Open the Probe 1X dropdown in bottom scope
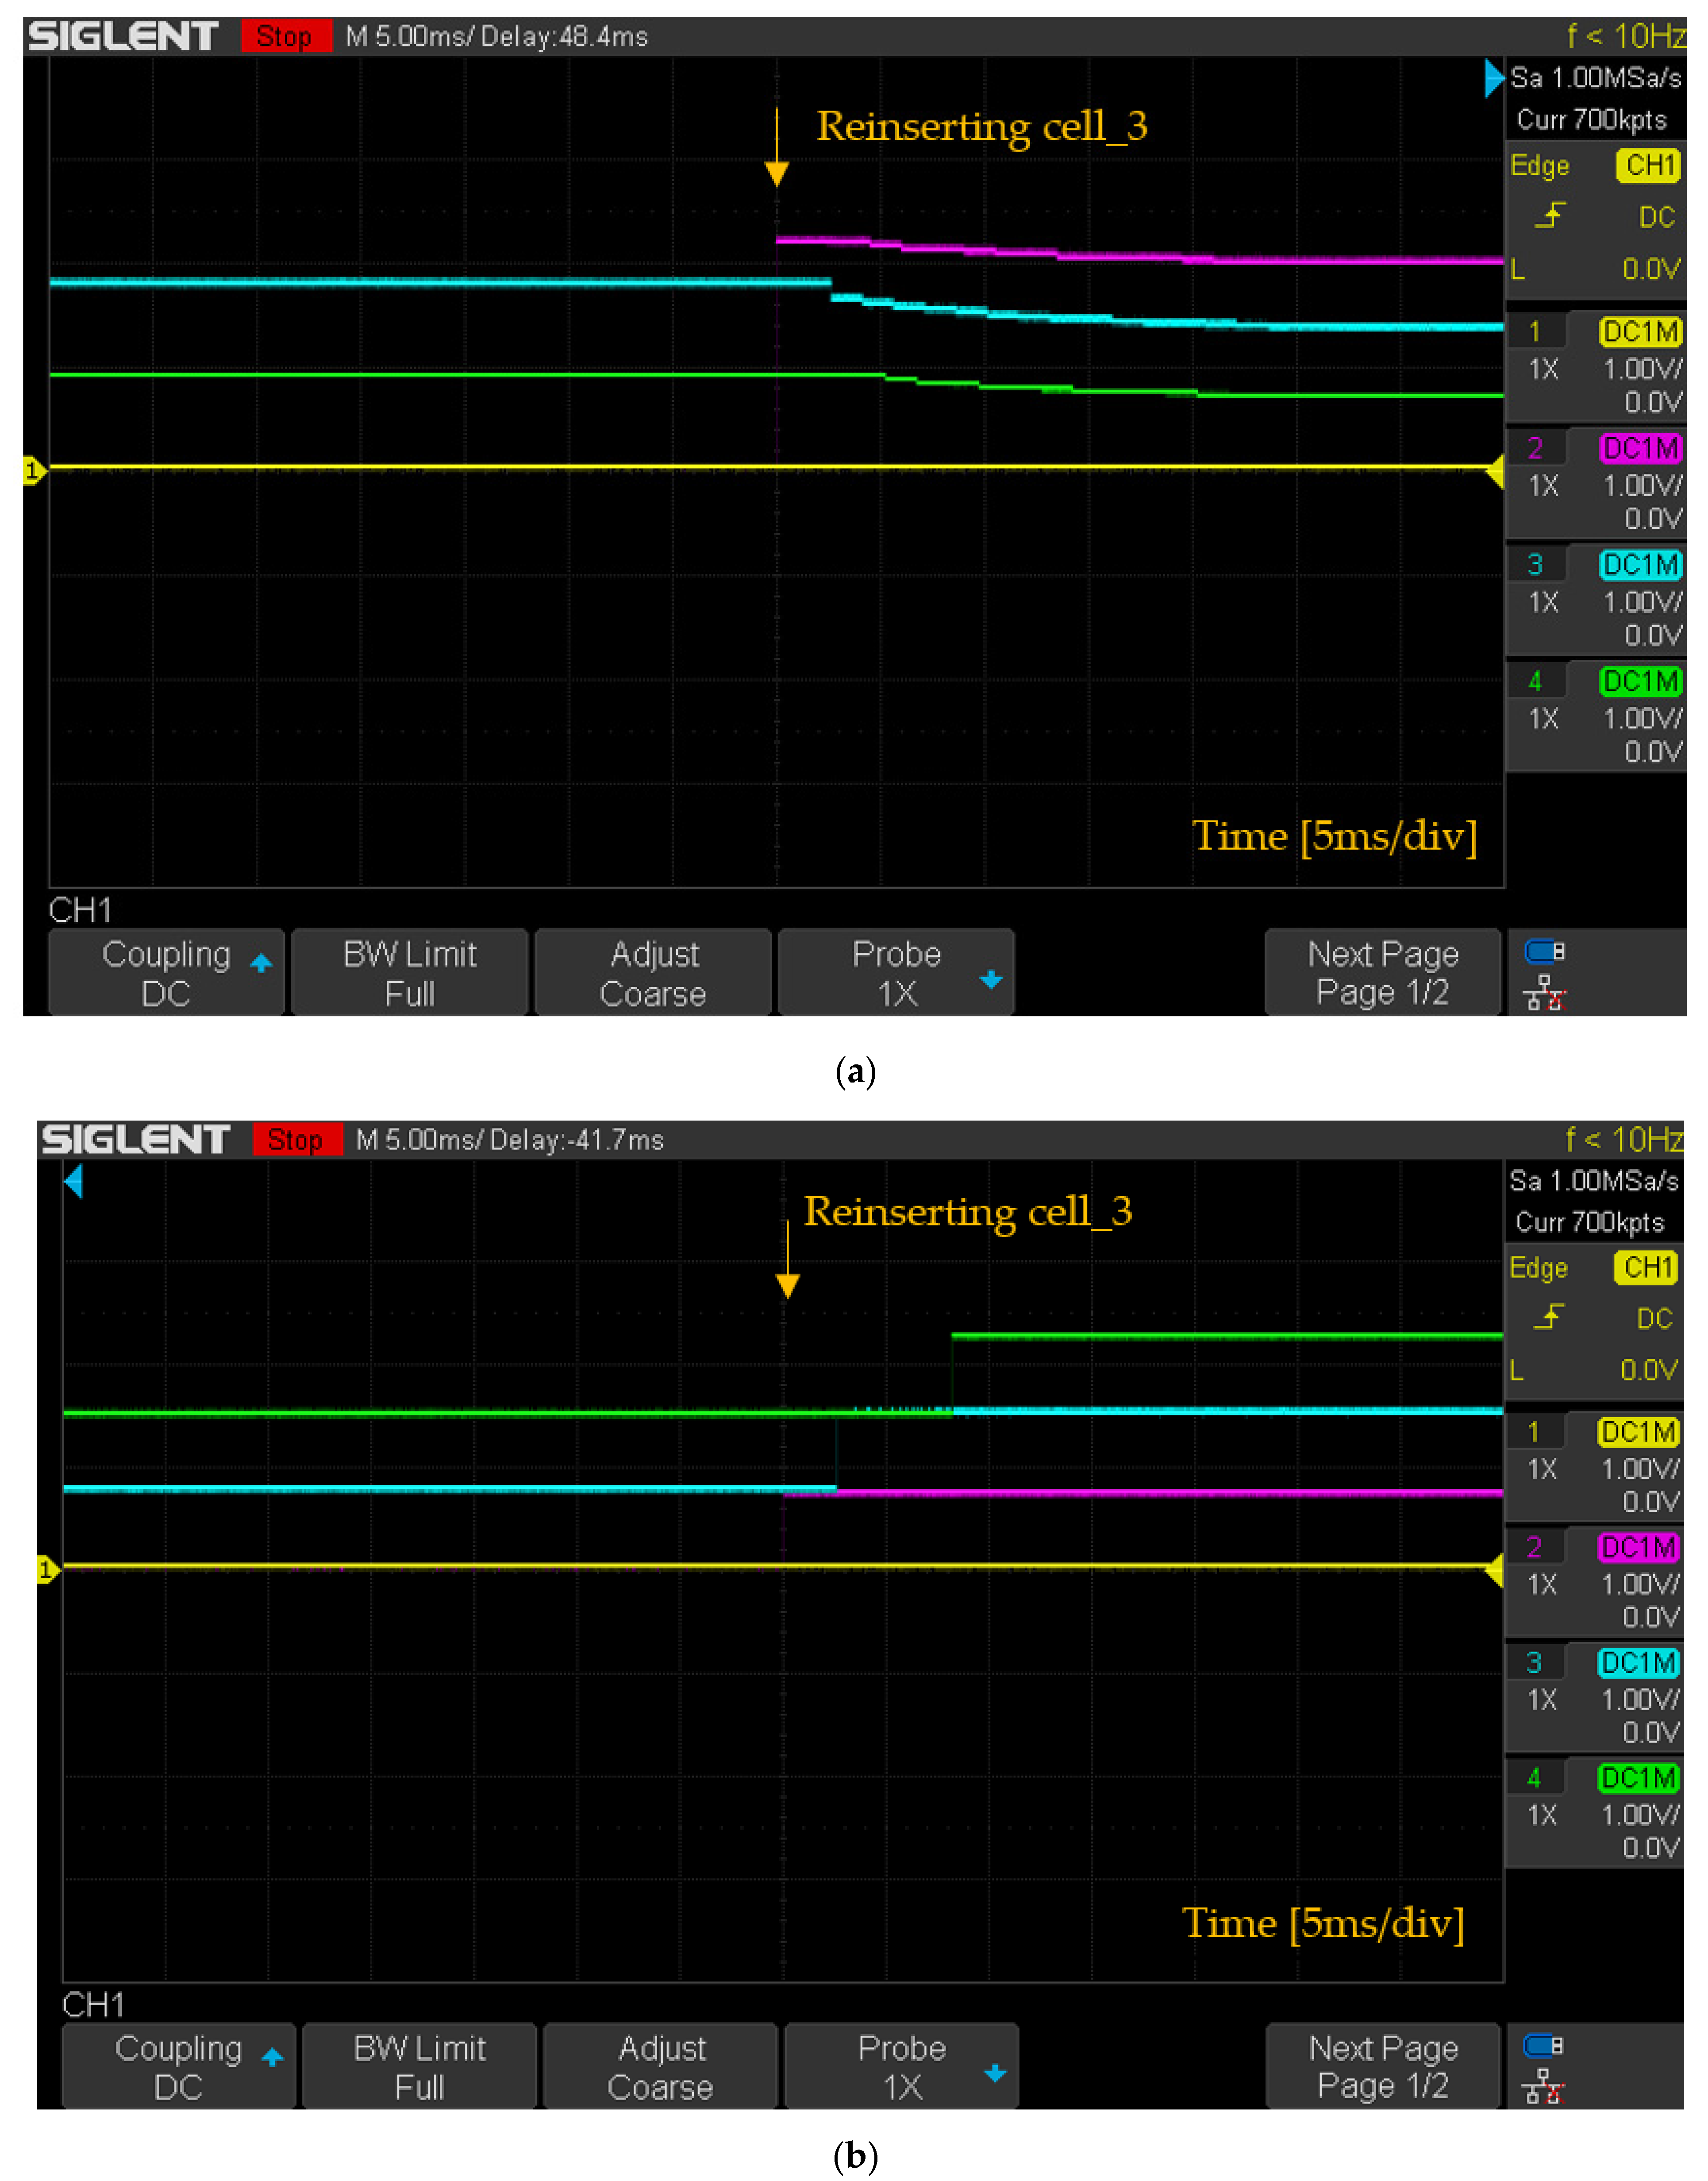 (901, 2067)
